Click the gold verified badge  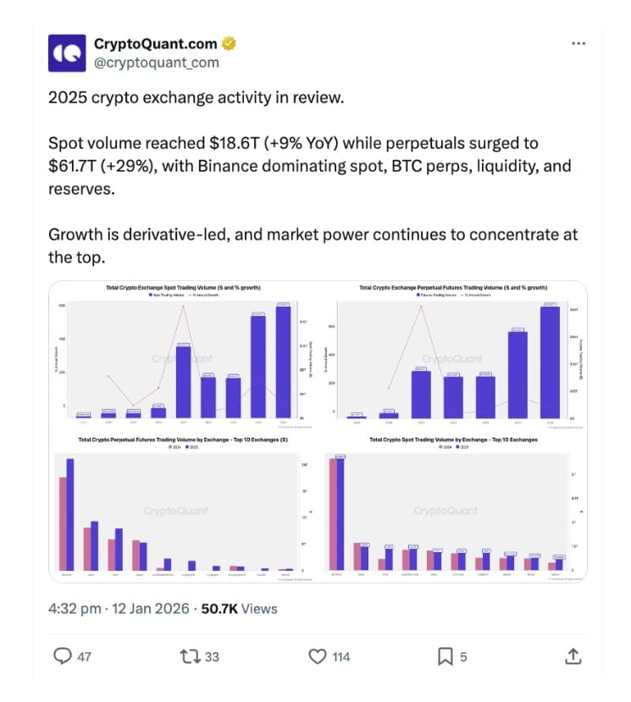[230, 44]
